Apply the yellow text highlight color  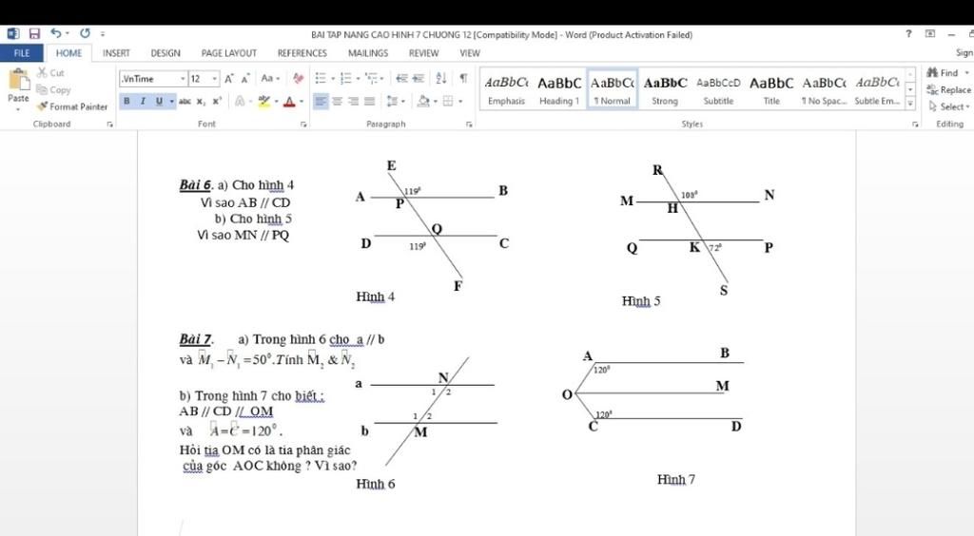264,101
